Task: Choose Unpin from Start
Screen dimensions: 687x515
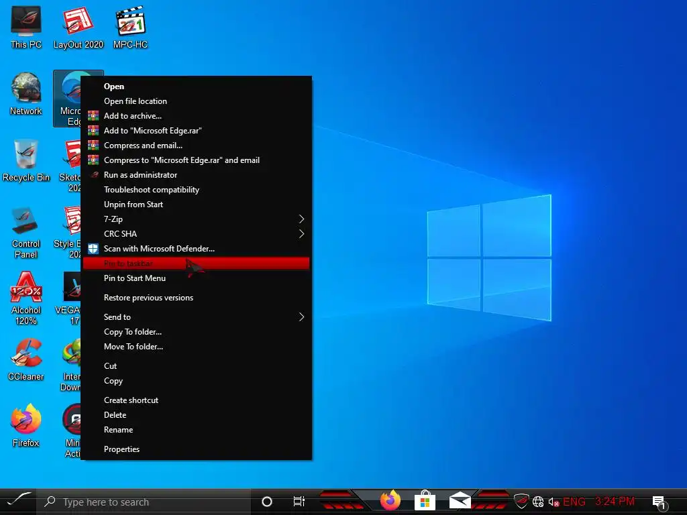Action: tap(197, 205)
